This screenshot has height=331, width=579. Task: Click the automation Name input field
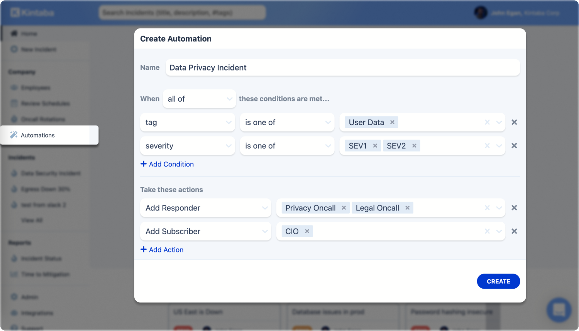342,68
